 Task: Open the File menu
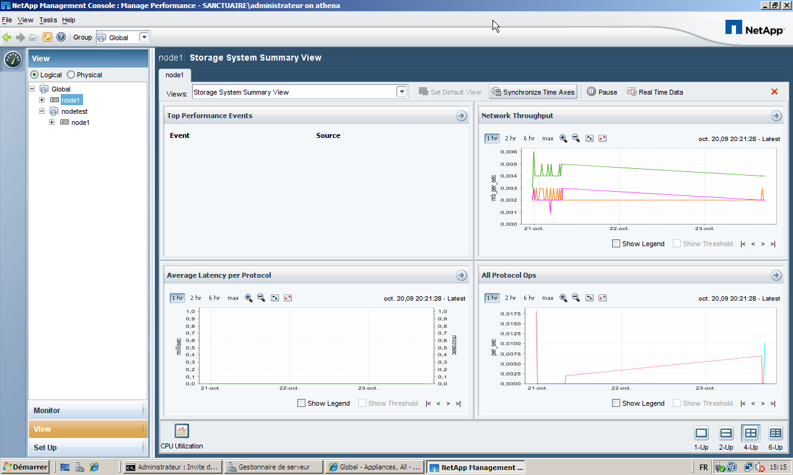coord(7,20)
